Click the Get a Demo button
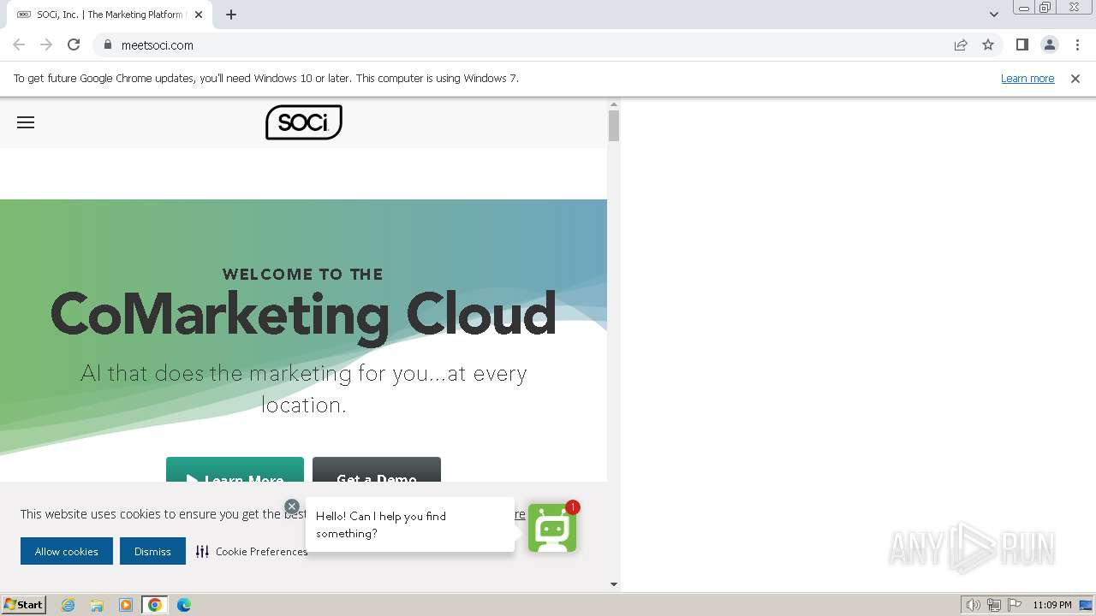This screenshot has width=1096, height=616. pos(377,470)
